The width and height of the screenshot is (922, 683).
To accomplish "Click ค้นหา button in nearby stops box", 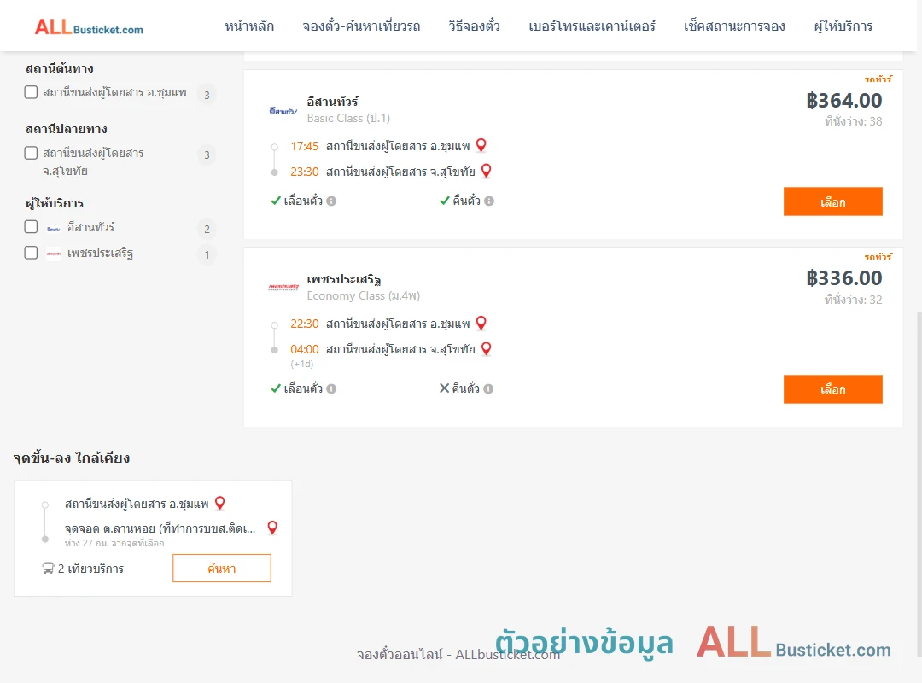I will [x=222, y=569].
